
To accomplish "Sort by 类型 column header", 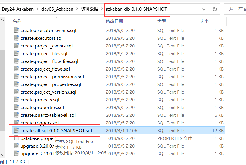I will point(162,21).
